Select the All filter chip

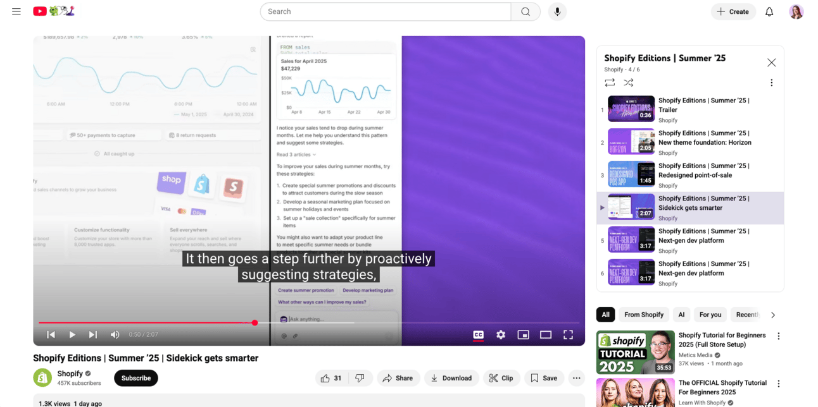point(606,315)
